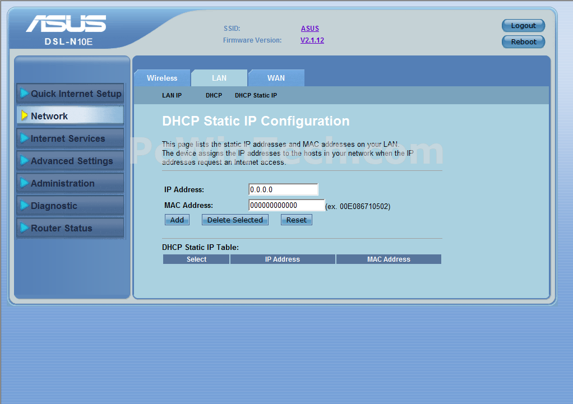Click Delete Selected button
Image resolution: width=573 pixels, height=404 pixels.
pyautogui.click(x=235, y=220)
